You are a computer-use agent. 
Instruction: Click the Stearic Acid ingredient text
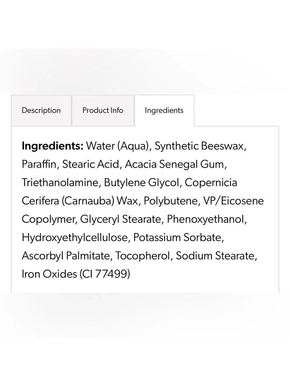[x=91, y=164]
